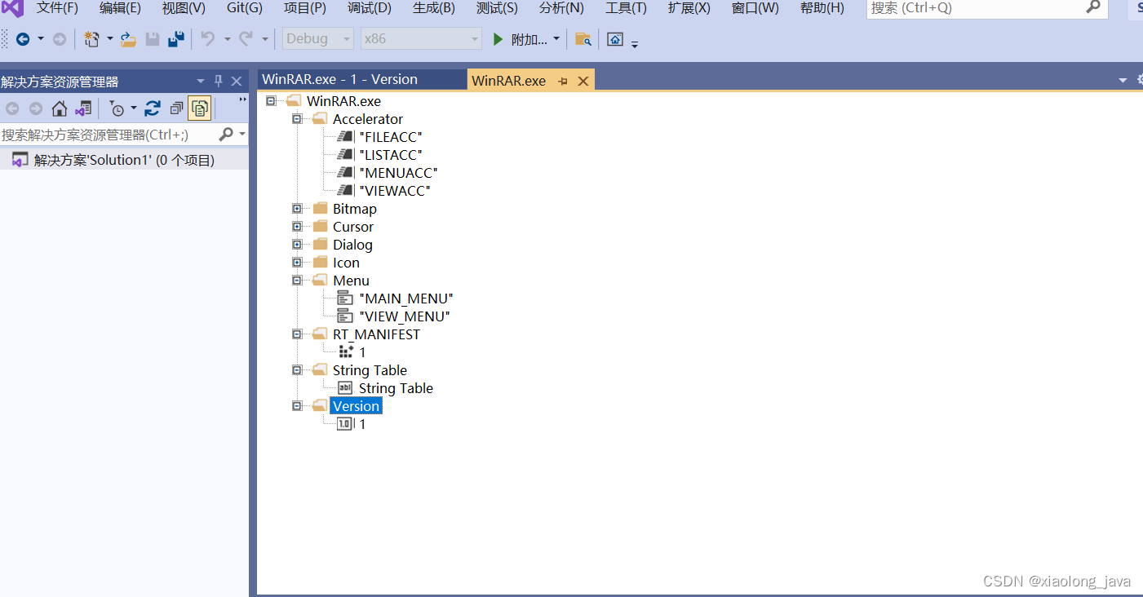Collapse the RT_MANIFEST folder
Screen dimensions: 1143x597
pos(297,334)
